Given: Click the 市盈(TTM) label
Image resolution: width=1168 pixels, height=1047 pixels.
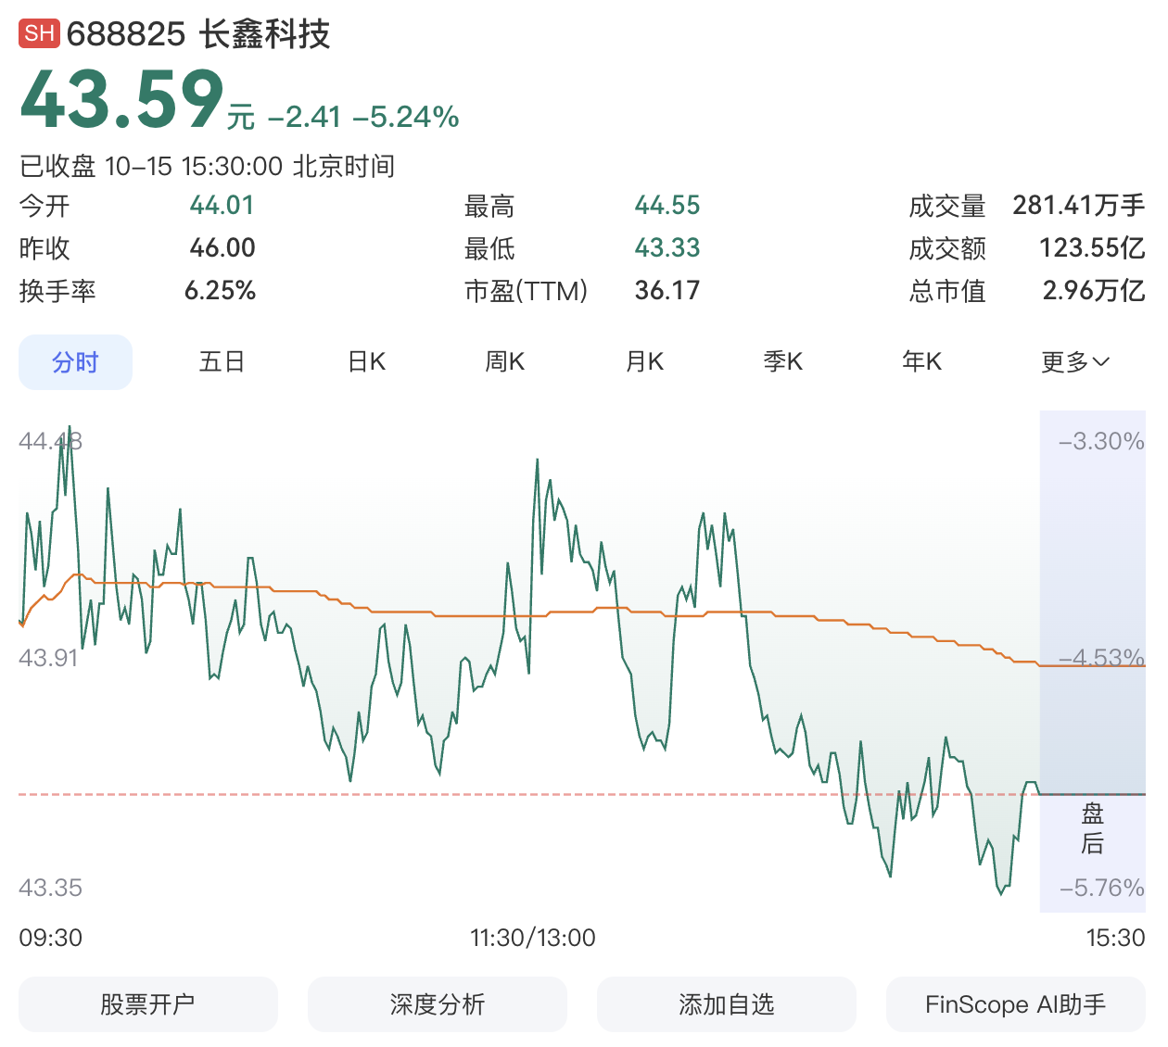Looking at the screenshot, I should pyautogui.click(x=526, y=291).
